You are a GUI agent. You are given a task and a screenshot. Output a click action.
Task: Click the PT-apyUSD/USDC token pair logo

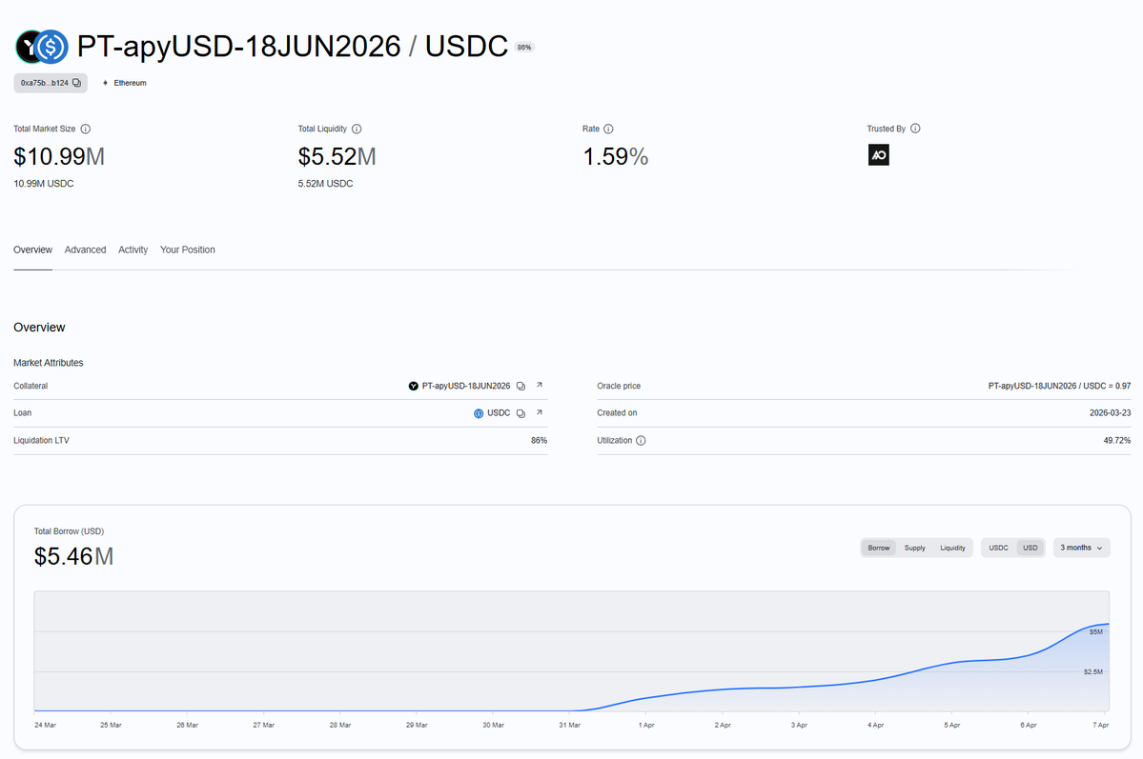coord(42,47)
